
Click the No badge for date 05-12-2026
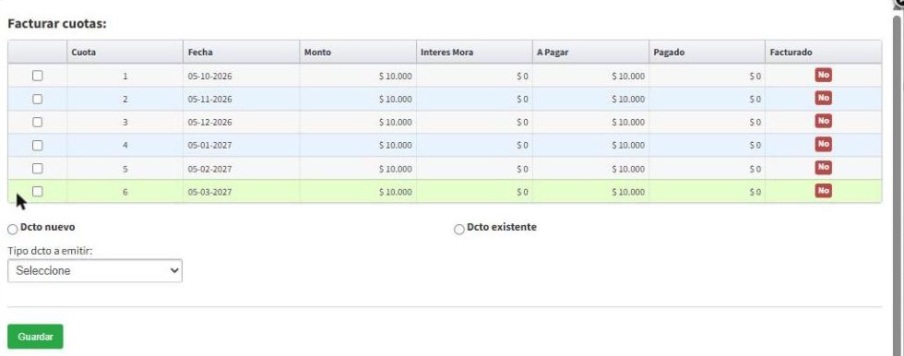(x=823, y=121)
